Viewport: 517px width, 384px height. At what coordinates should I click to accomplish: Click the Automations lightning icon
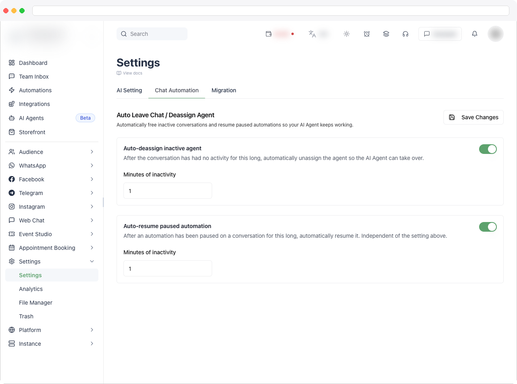pyautogui.click(x=12, y=90)
